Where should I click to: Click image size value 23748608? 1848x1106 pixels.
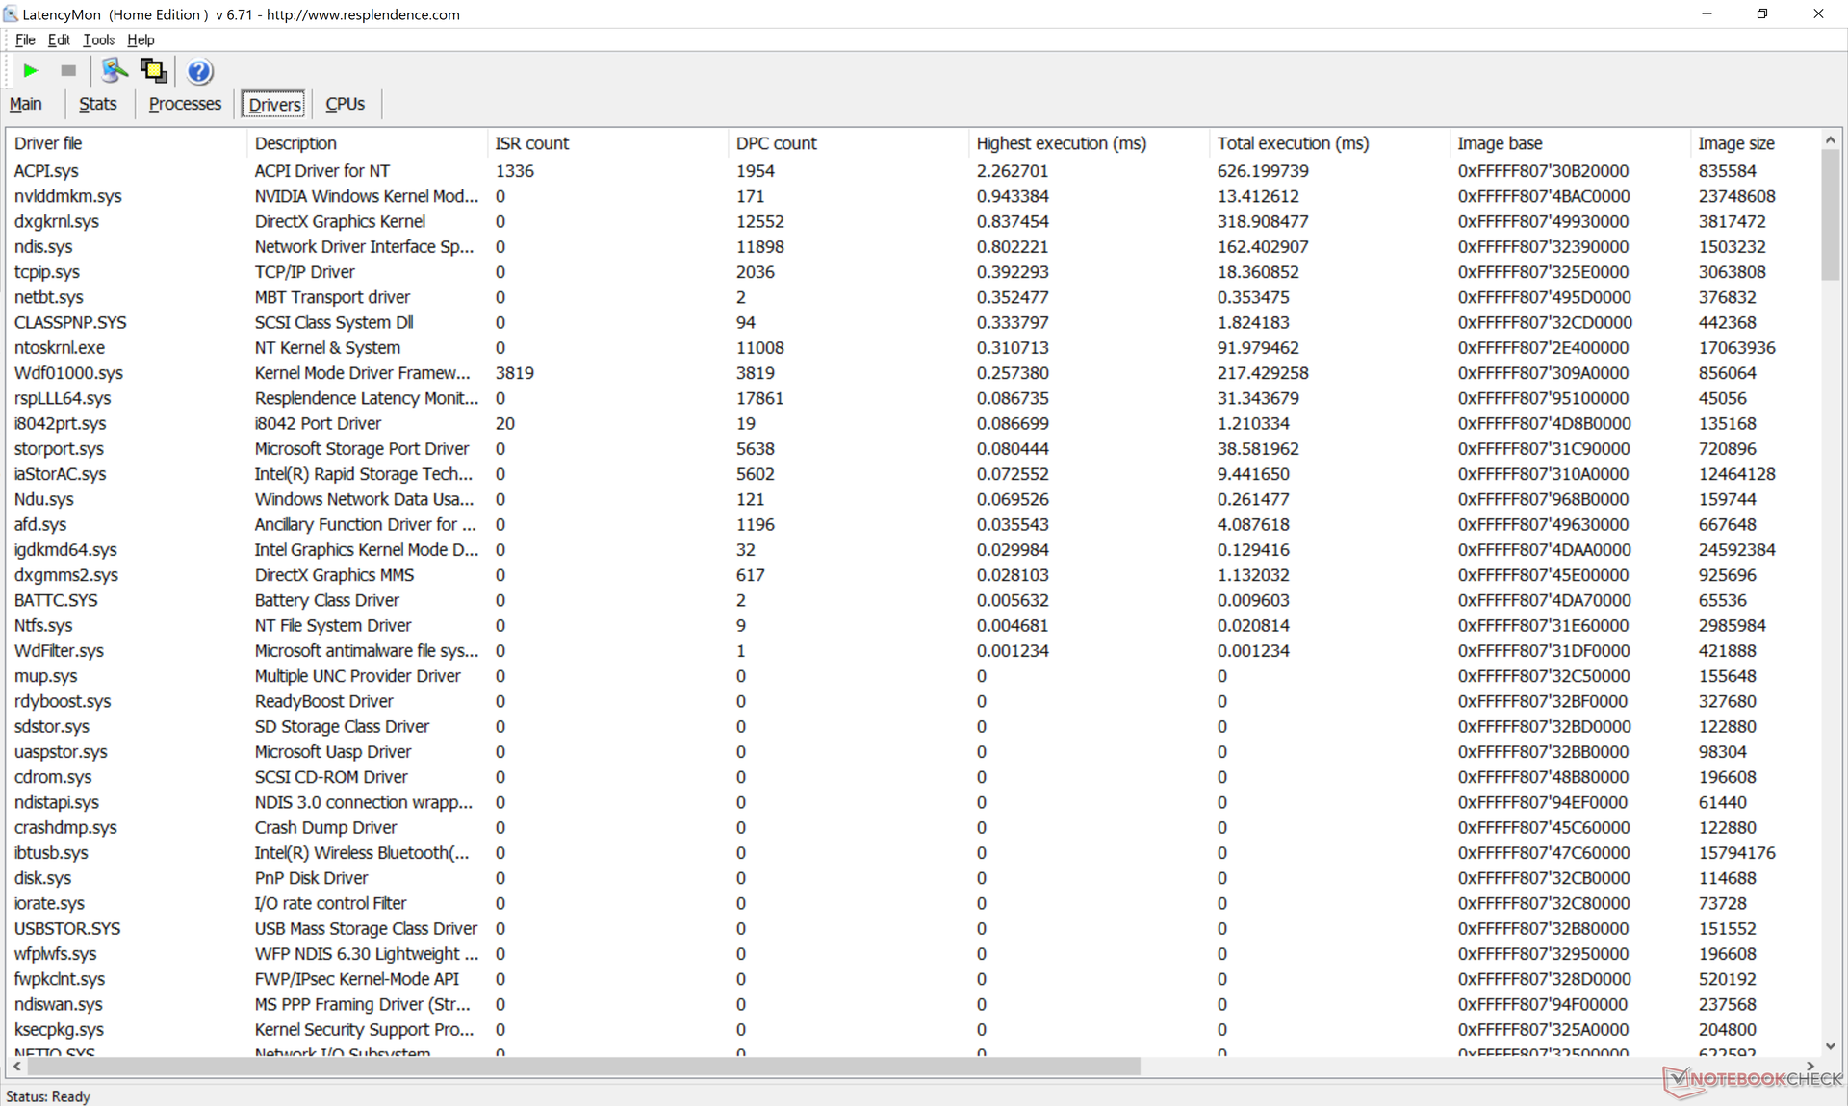1737,196
